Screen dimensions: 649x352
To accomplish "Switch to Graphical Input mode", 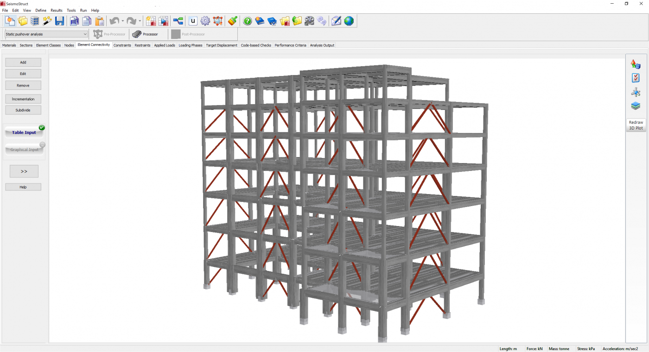I will (24, 150).
